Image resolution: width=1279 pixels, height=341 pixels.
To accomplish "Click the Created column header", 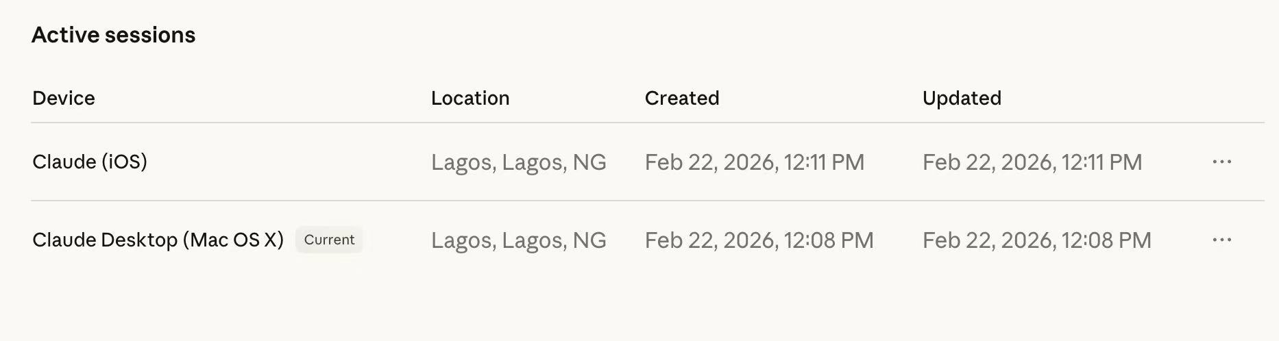I will tap(682, 98).
